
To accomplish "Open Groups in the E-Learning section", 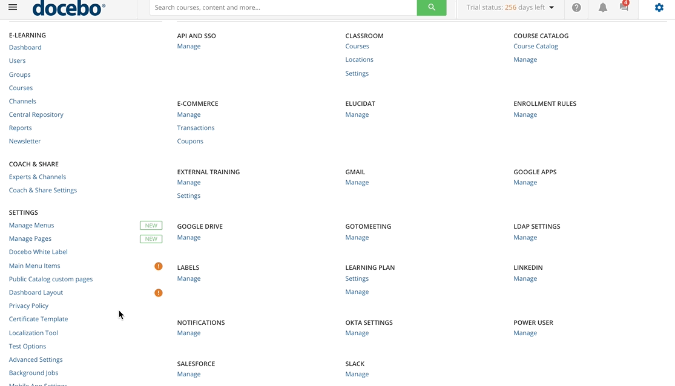I will [x=20, y=74].
